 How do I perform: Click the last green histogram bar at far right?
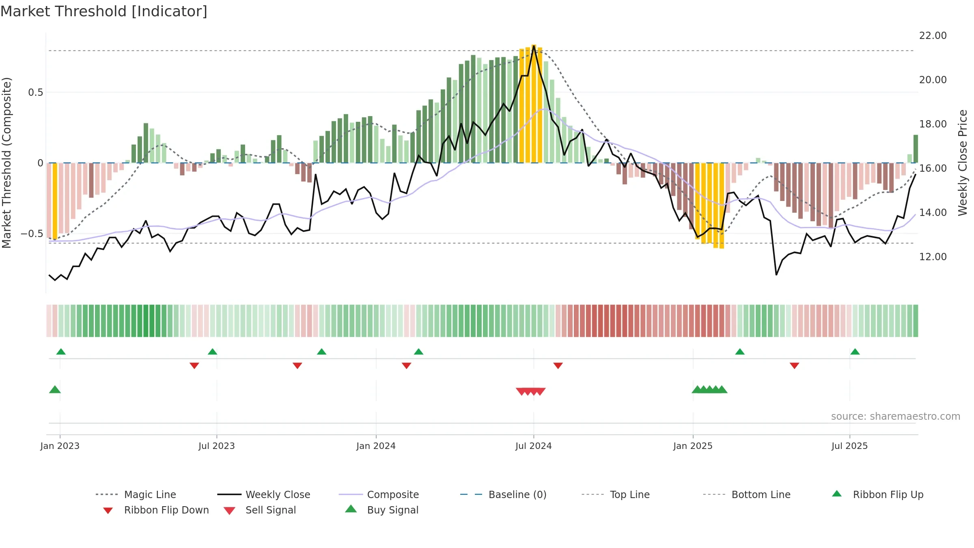pyautogui.click(x=916, y=149)
